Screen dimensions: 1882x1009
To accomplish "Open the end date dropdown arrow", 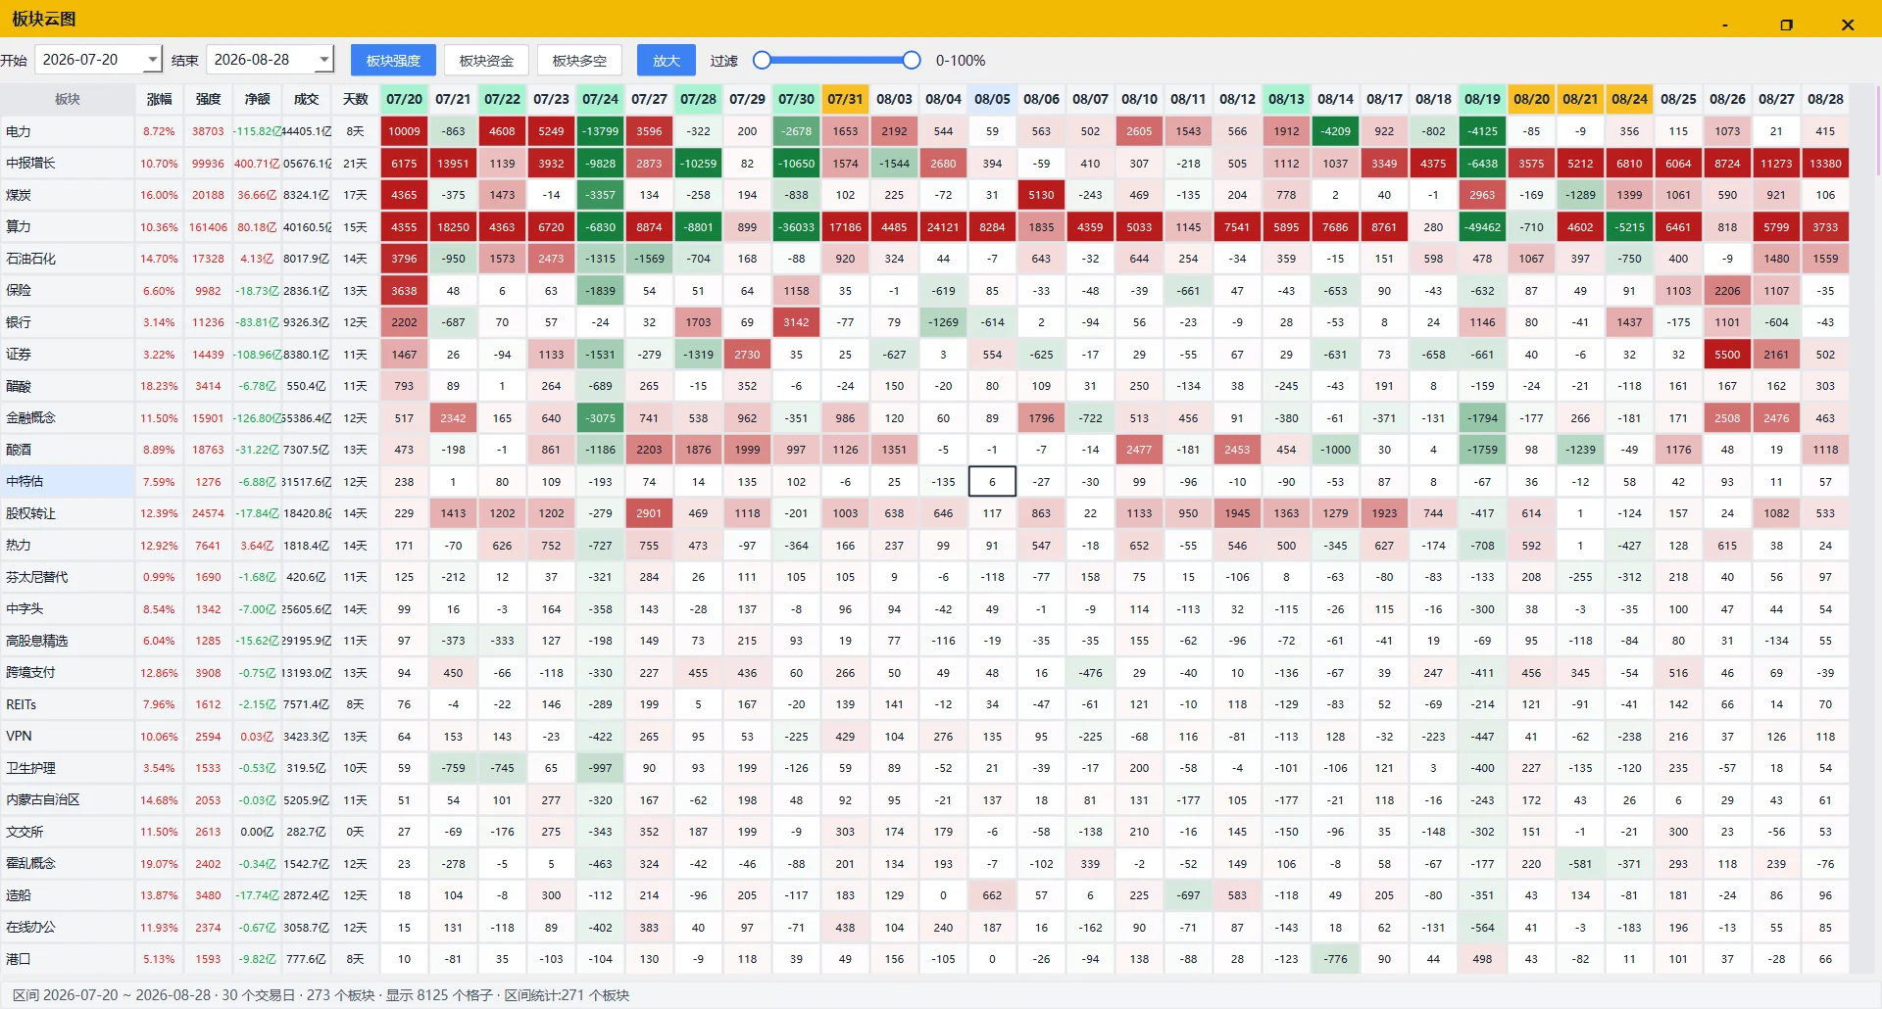I will [x=323, y=61].
